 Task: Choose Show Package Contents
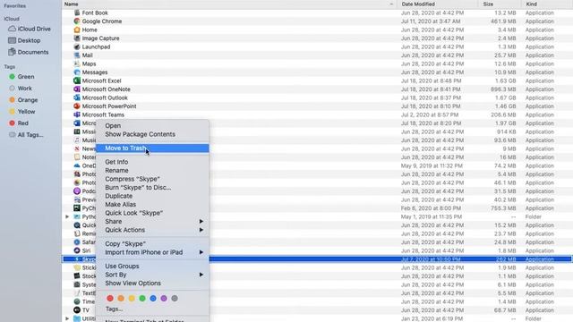tap(152, 134)
